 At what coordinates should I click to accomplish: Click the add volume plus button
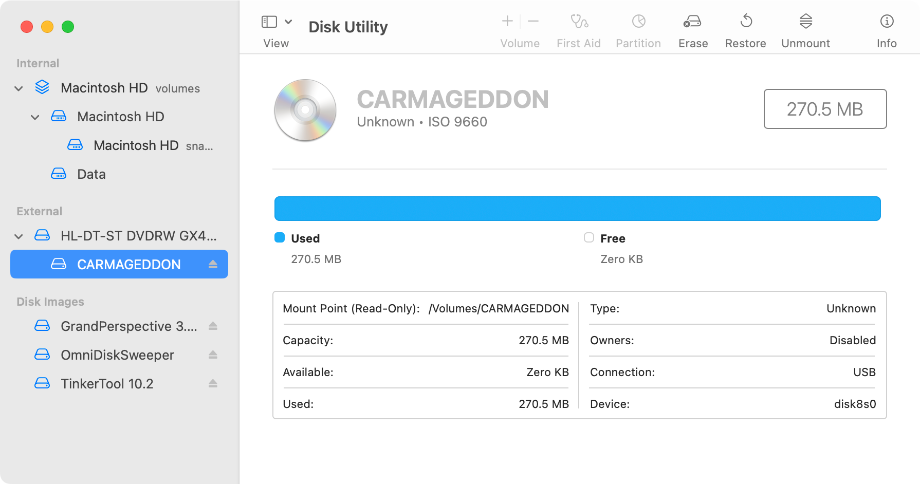click(x=507, y=21)
